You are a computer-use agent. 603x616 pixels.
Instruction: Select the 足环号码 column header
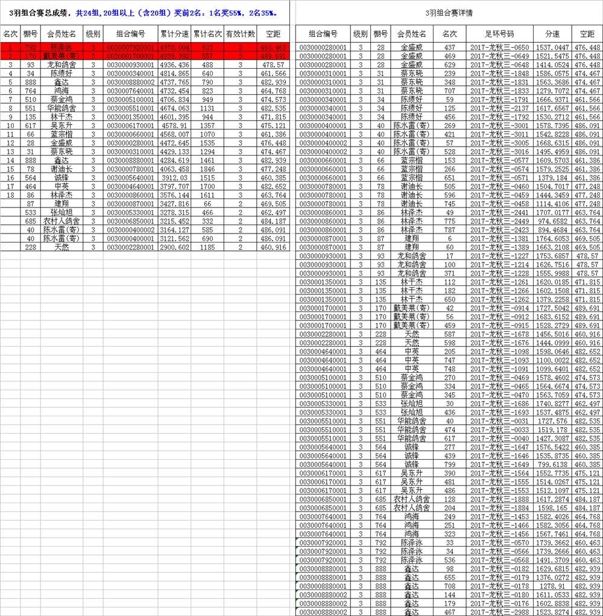coord(499,34)
